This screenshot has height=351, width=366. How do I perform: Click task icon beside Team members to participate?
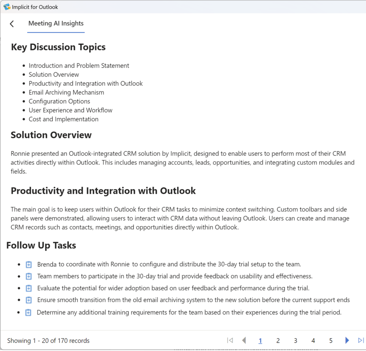pos(29,277)
